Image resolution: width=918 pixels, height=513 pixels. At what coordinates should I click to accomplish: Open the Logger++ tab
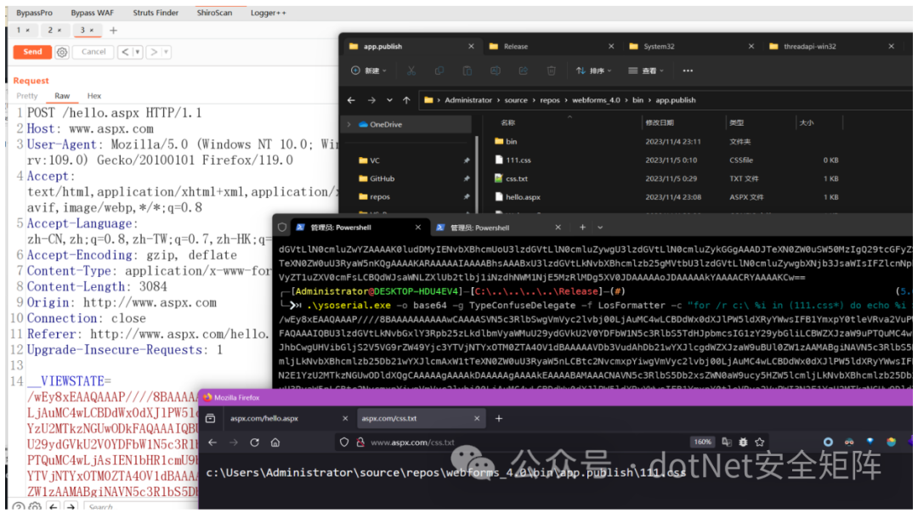(268, 12)
